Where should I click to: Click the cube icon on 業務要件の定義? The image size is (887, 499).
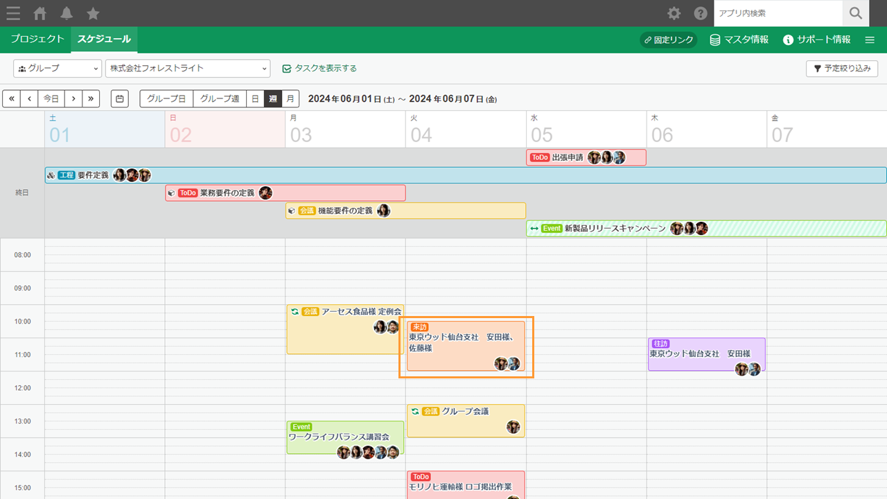[x=171, y=193]
